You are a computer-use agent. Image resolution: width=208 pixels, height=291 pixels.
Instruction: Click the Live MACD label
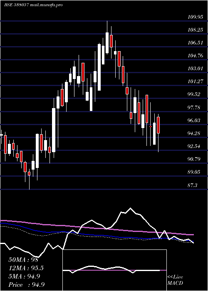pyautogui.click(x=175, y=280)
